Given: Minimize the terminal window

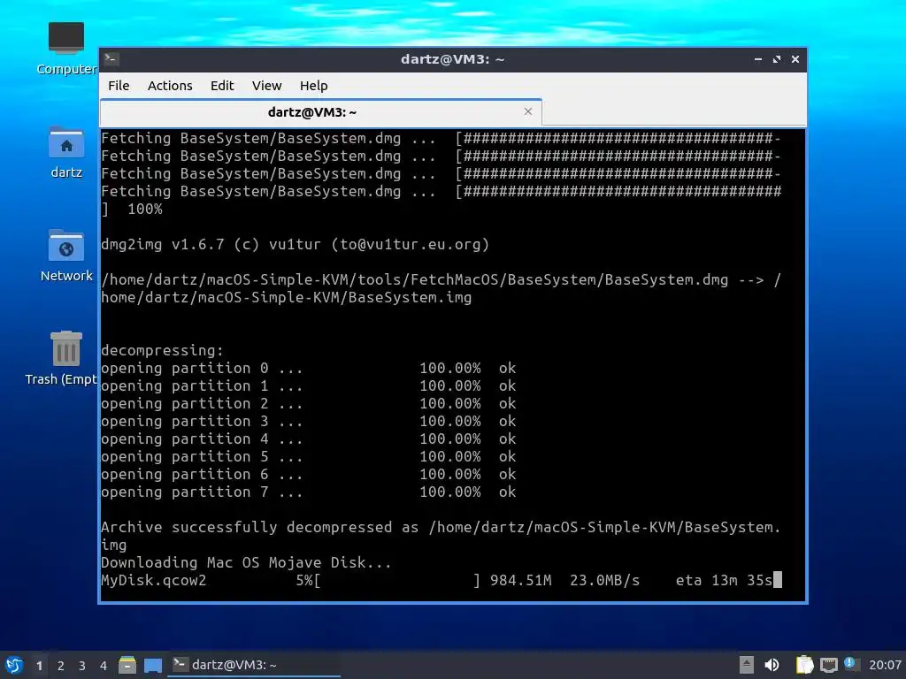Looking at the screenshot, I should point(758,59).
